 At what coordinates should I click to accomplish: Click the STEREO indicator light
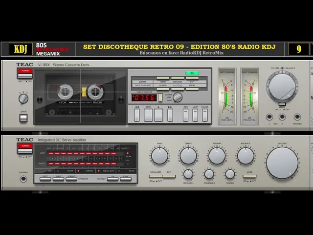[78, 171]
